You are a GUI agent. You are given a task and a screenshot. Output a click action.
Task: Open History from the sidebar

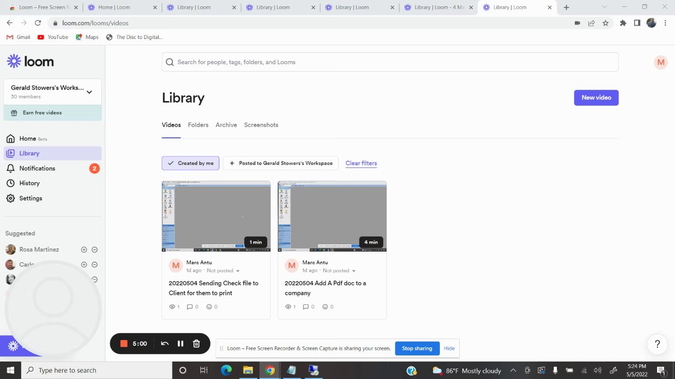click(30, 183)
